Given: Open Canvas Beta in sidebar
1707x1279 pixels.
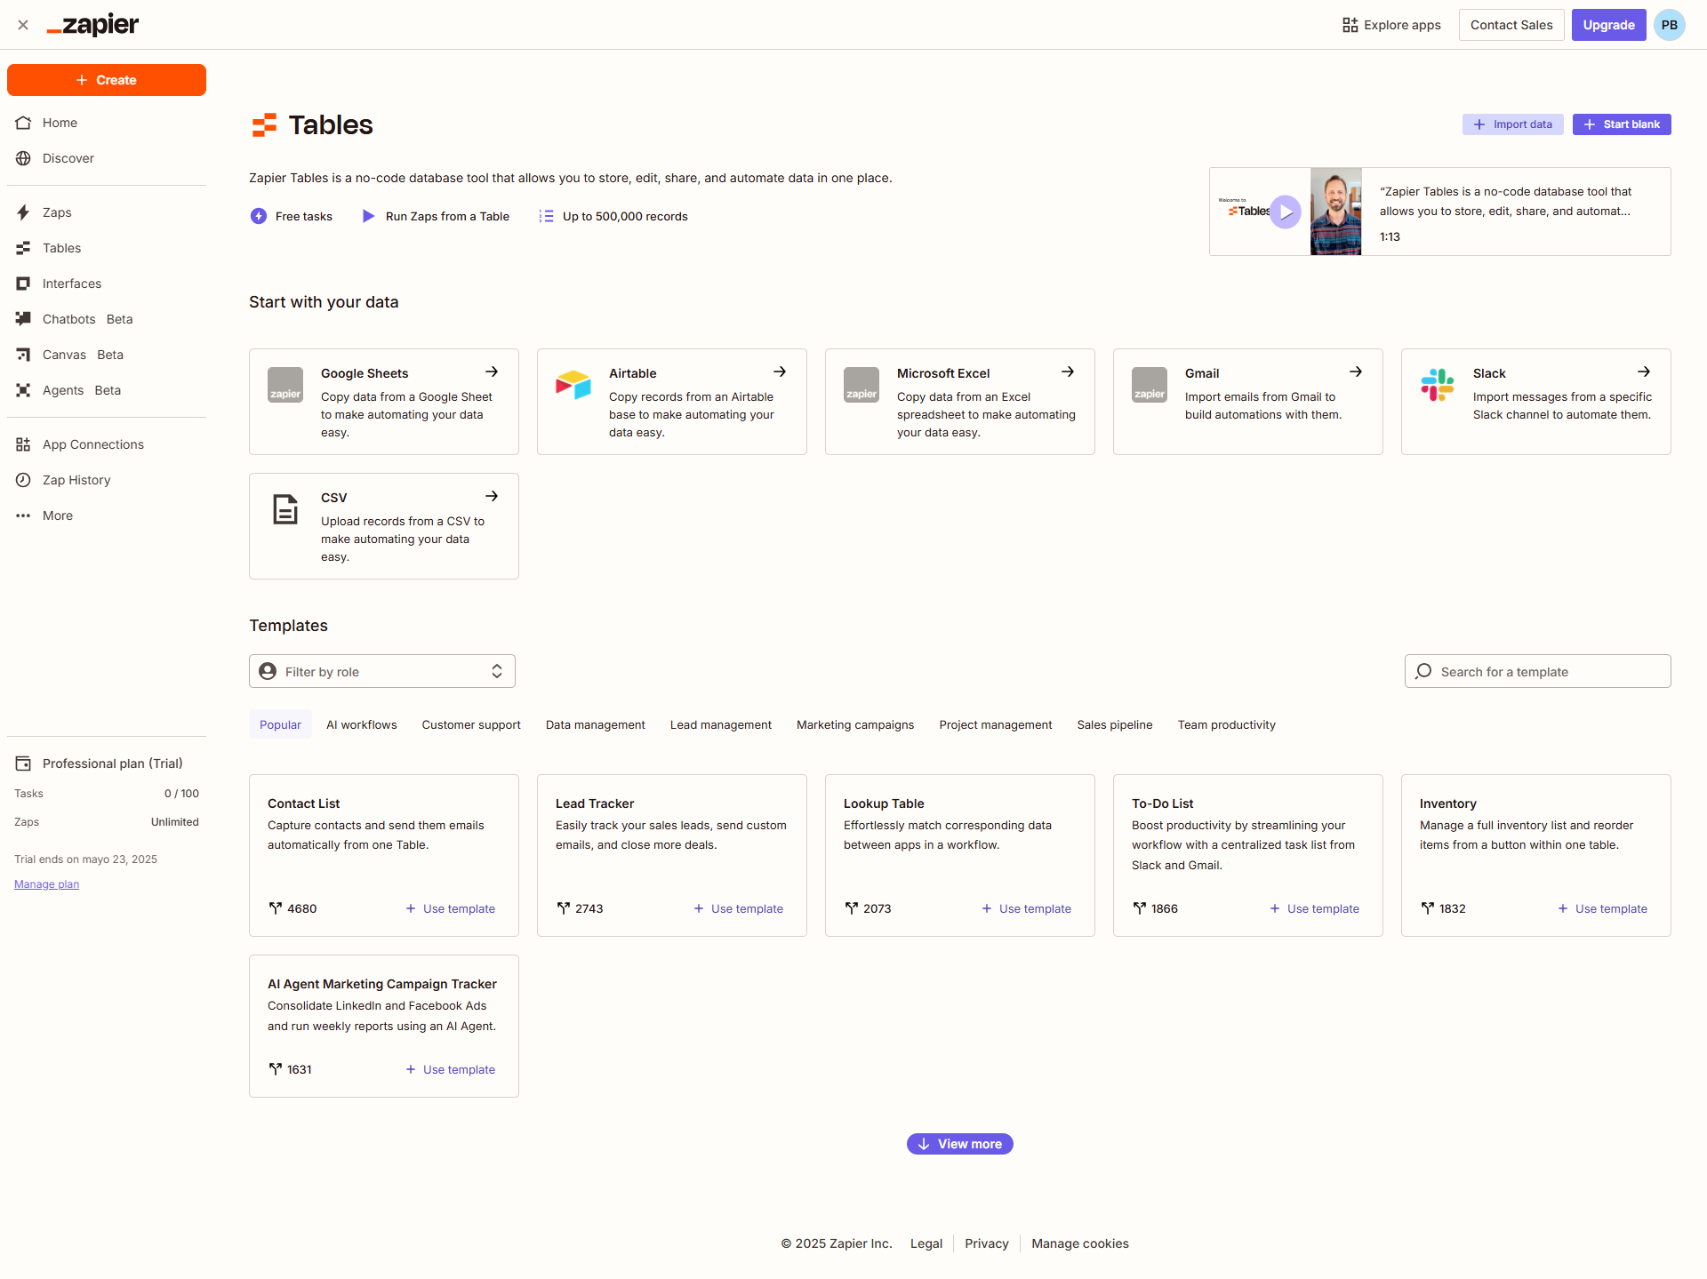Looking at the screenshot, I should [107, 355].
